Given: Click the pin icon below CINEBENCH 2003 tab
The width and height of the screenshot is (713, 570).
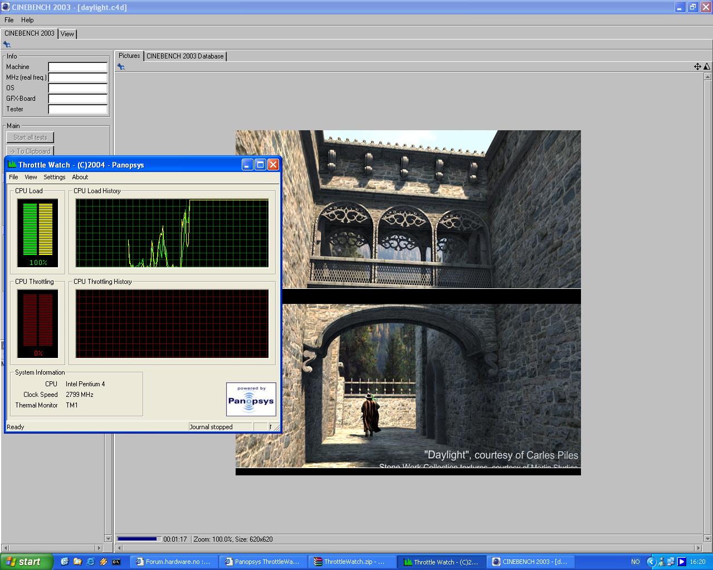Looking at the screenshot, I should pos(7,45).
